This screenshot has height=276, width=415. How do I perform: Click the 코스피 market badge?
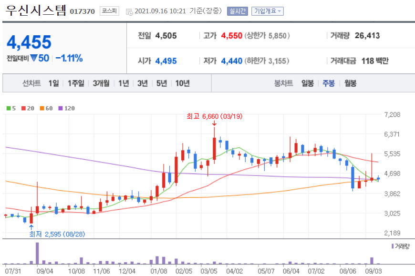click(x=109, y=11)
